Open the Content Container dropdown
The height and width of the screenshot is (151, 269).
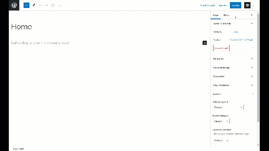point(221,141)
